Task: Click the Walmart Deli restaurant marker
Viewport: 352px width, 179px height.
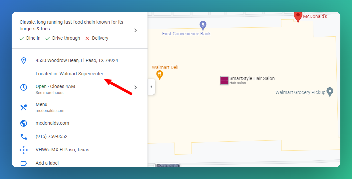Action: click(160, 75)
